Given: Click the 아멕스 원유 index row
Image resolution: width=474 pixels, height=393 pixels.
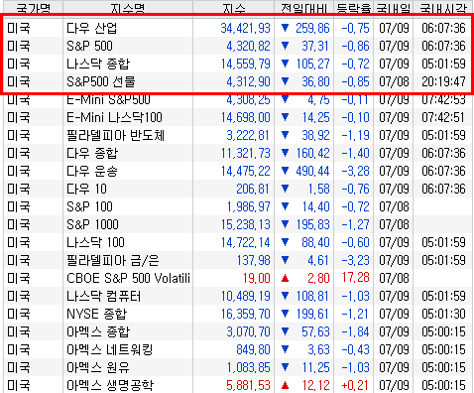Looking at the screenshot, I should 238,367.
